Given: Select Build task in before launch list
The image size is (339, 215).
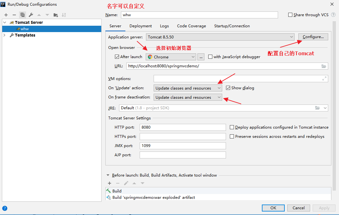Looking at the screenshot, I should pyautogui.click(x=218, y=191).
